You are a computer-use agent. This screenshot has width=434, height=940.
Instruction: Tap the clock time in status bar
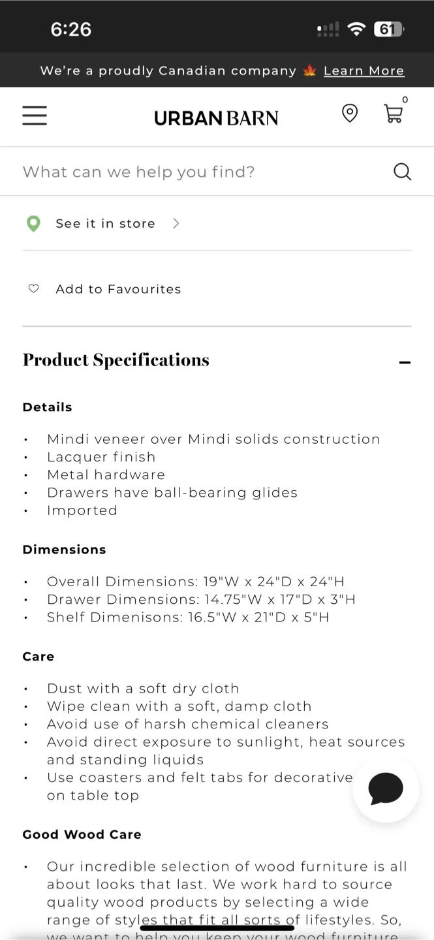click(x=70, y=29)
